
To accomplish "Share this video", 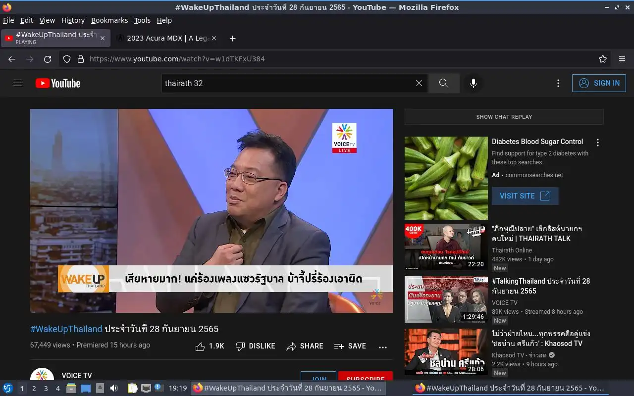I will click(305, 346).
